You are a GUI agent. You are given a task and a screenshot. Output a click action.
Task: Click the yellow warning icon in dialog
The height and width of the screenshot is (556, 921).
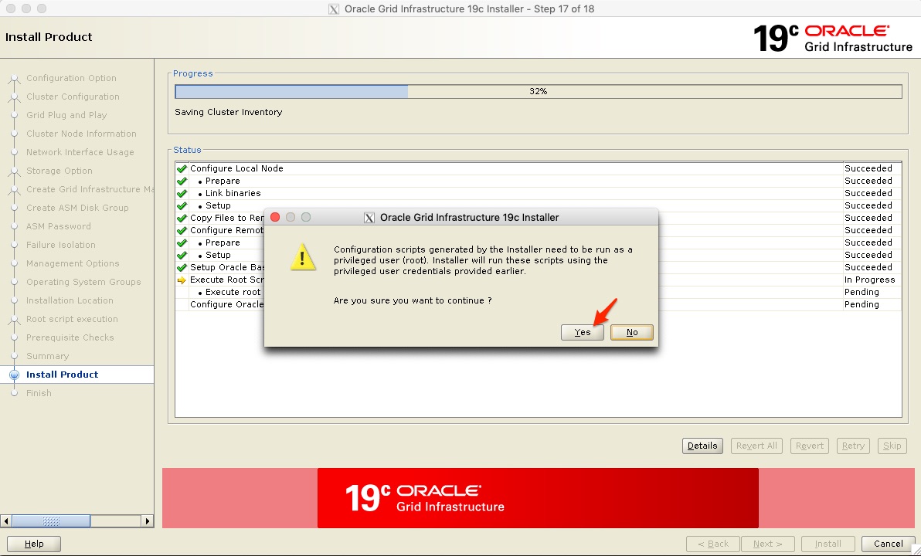click(x=303, y=258)
